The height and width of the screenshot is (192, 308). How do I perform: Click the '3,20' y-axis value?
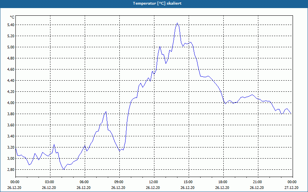11,147
